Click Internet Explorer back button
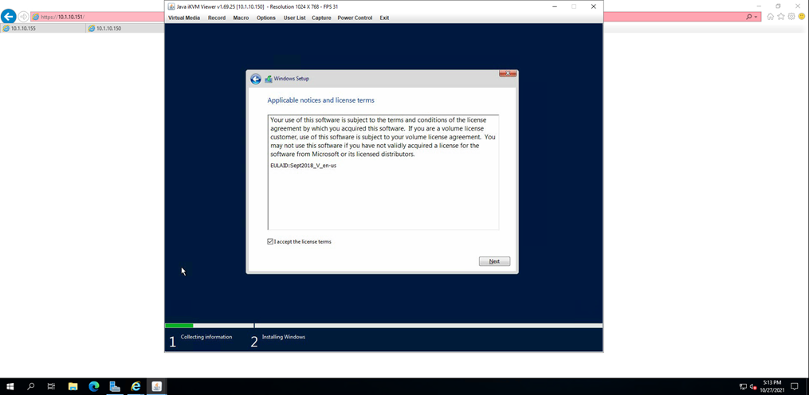 [x=8, y=17]
